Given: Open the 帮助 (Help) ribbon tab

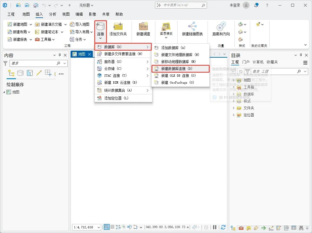Looking at the screenshot, I should pyautogui.click(x=119, y=14).
